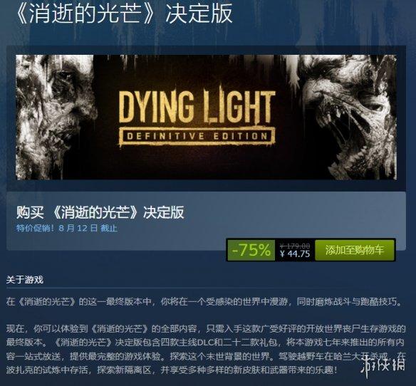Click the Definitive Edition framed subtitle
416x386 pixels.
pyautogui.click(x=197, y=136)
